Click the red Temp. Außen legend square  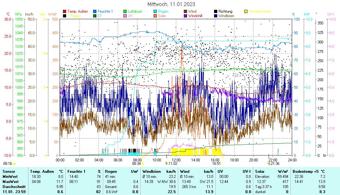(x=65, y=11)
